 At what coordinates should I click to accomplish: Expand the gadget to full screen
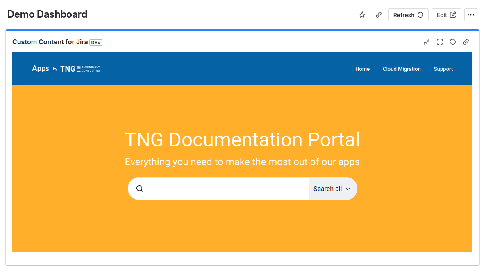pyautogui.click(x=440, y=42)
